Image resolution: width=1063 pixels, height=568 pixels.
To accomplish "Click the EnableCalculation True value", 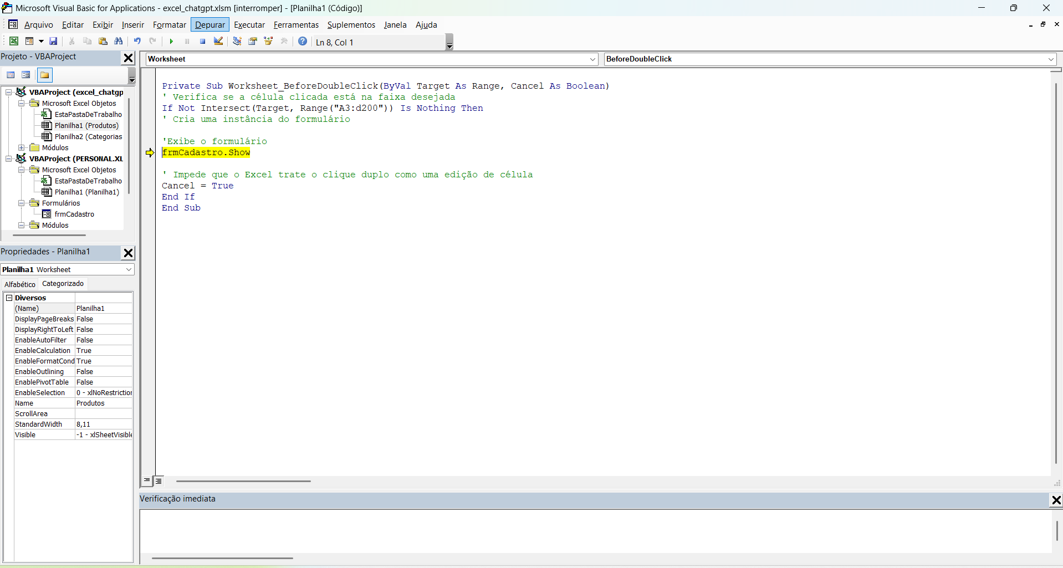I will click(x=104, y=351).
